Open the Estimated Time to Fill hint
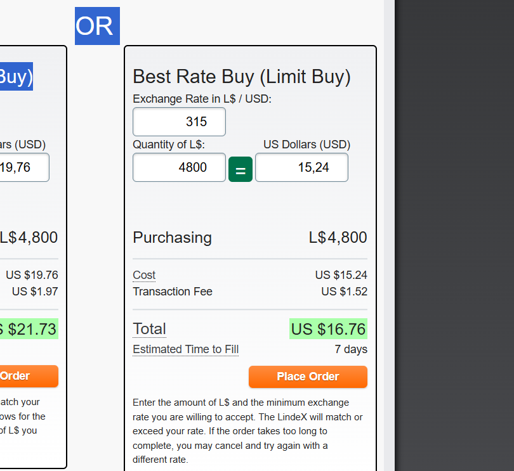The height and width of the screenshot is (471, 514). pyautogui.click(x=185, y=349)
